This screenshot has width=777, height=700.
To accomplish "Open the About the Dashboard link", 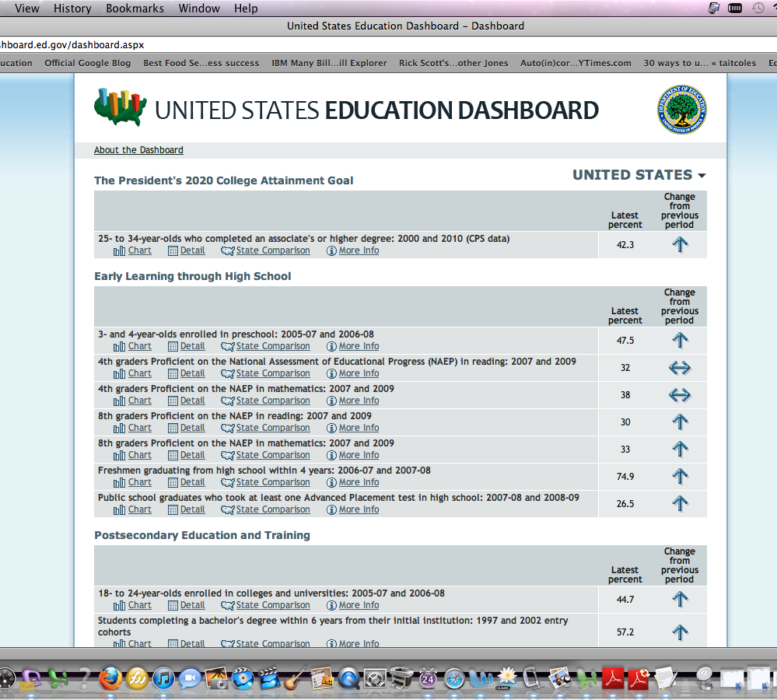I will point(138,150).
